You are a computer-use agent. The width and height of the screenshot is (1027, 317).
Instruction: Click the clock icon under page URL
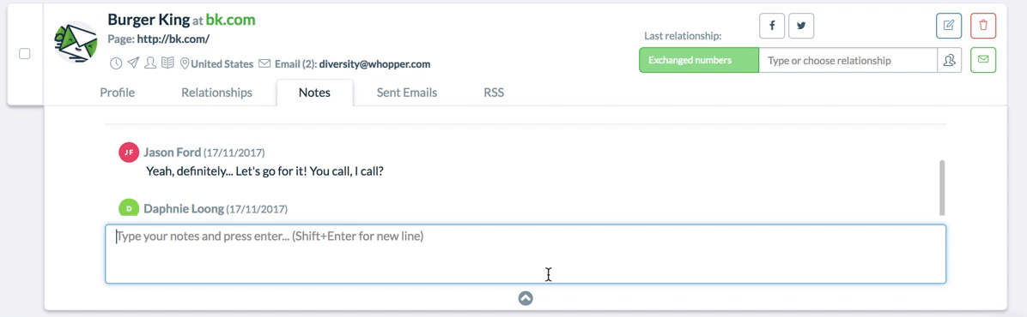[115, 63]
